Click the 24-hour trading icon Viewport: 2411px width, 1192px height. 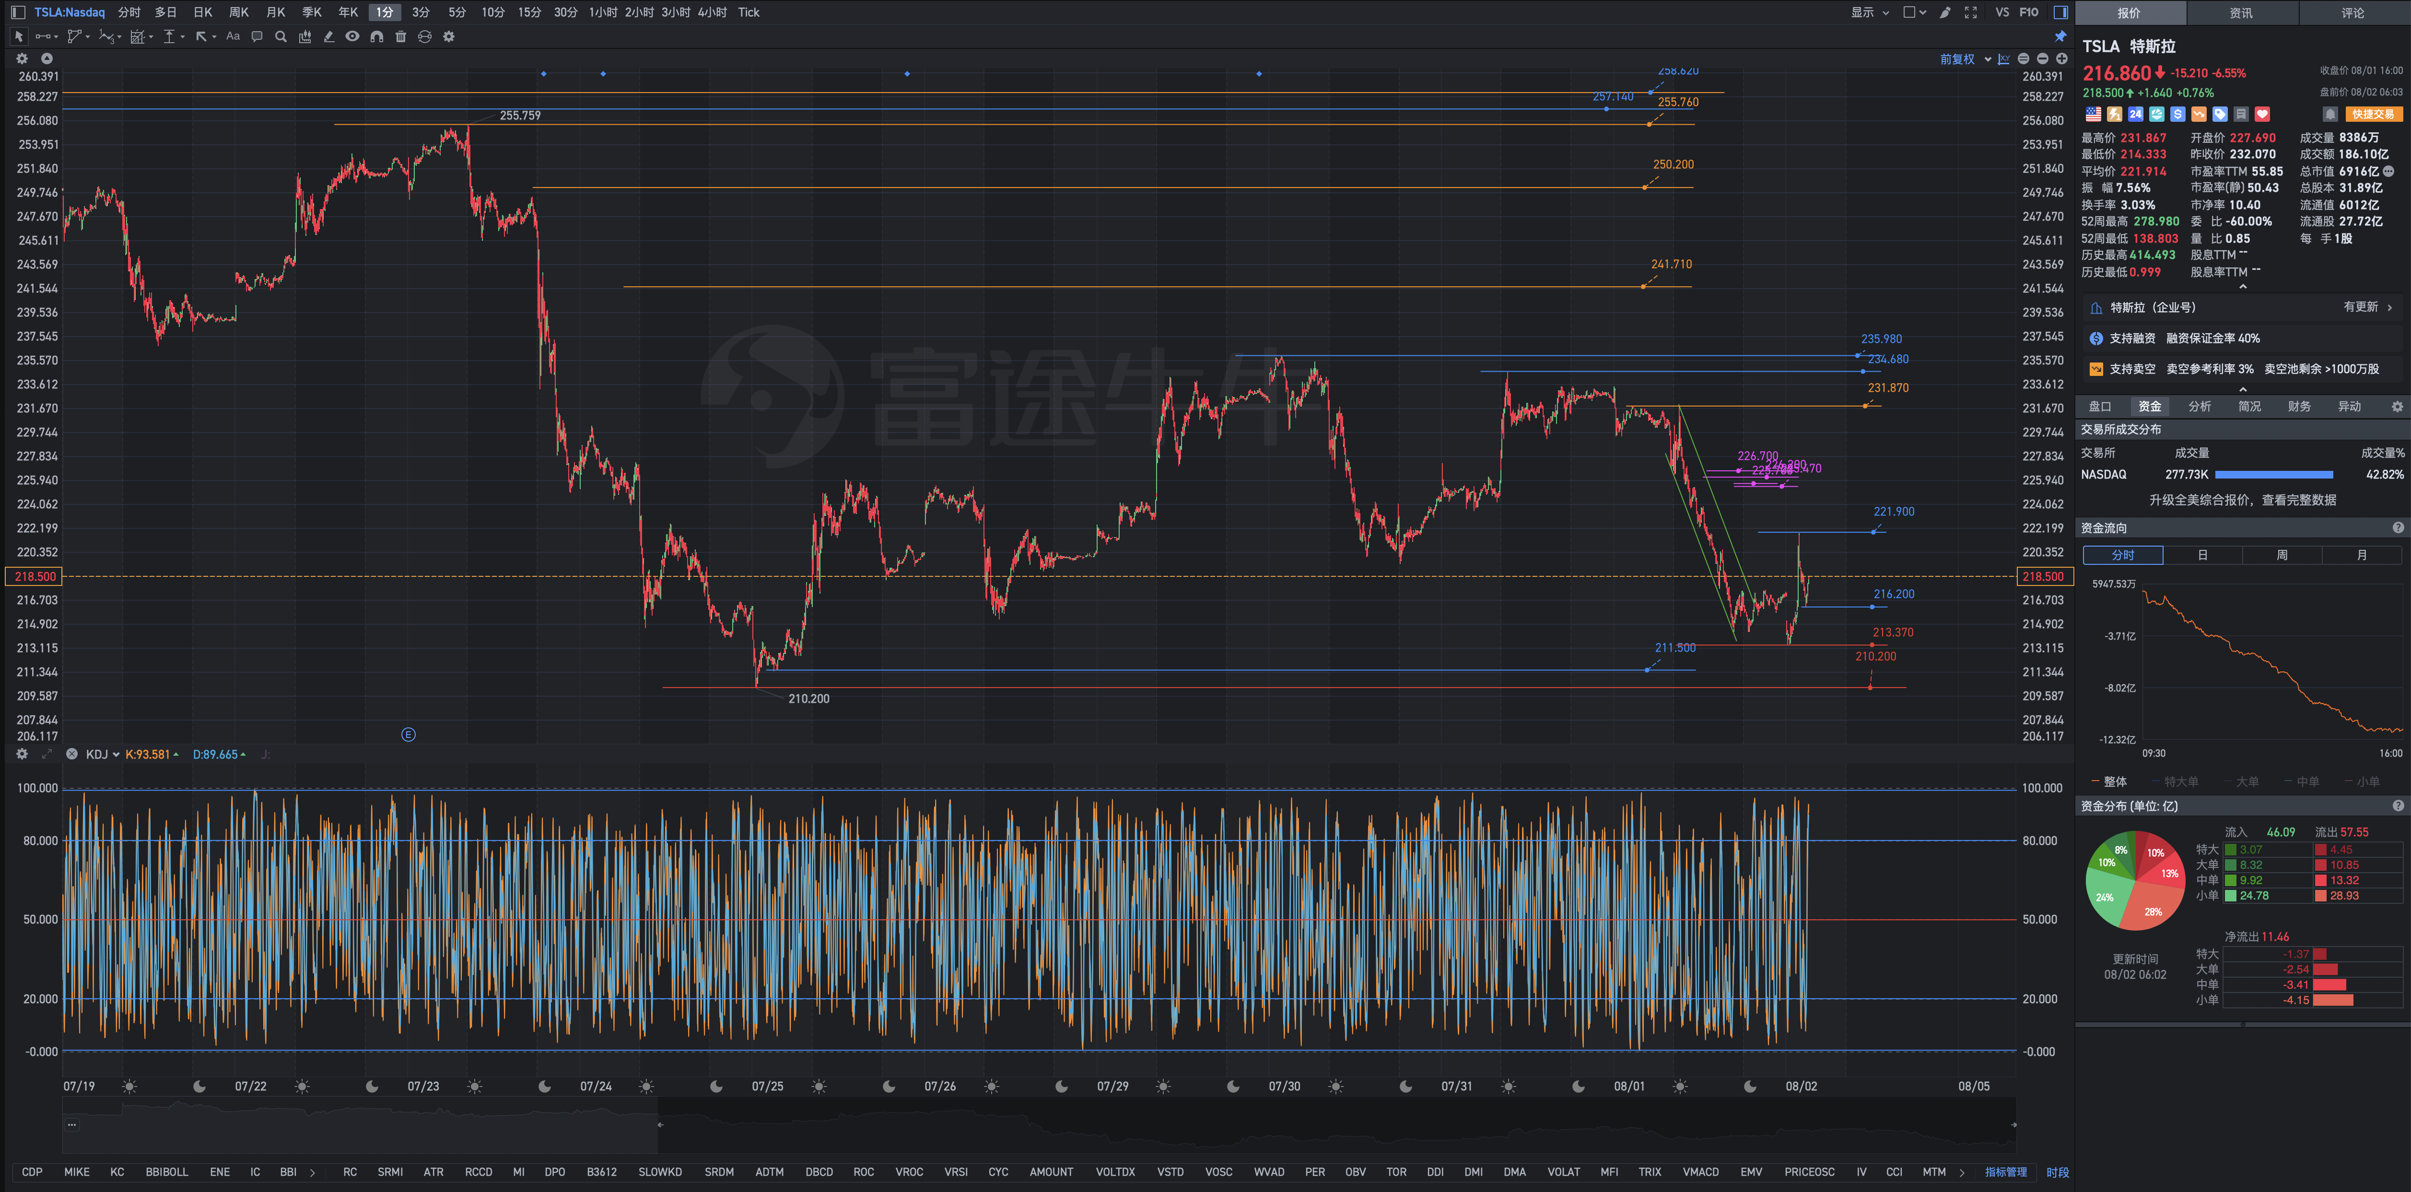[x=2136, y=114]
